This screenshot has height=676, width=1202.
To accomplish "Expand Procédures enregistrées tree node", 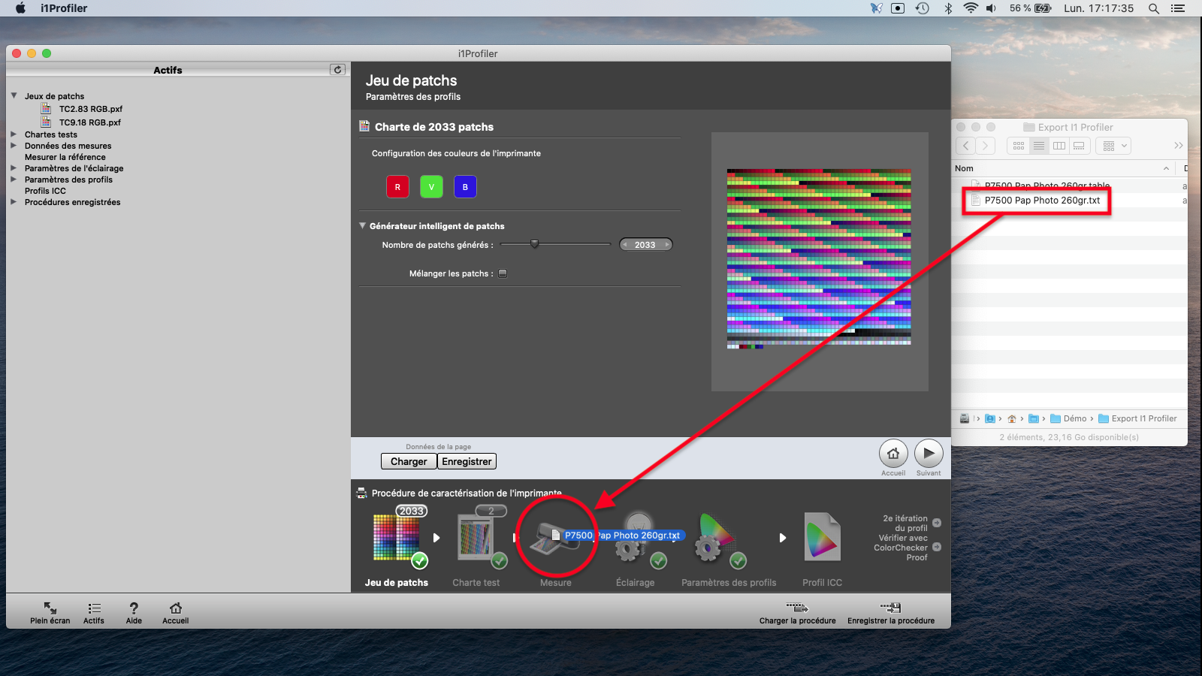I will pos(14,201).
